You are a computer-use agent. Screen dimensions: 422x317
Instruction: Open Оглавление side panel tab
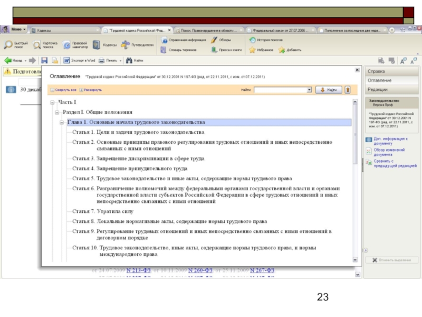[392, 80]
